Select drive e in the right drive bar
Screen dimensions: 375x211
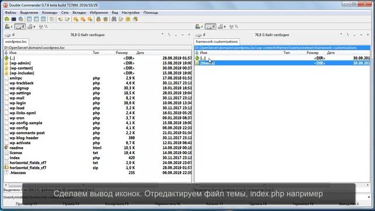click(221, 26)
